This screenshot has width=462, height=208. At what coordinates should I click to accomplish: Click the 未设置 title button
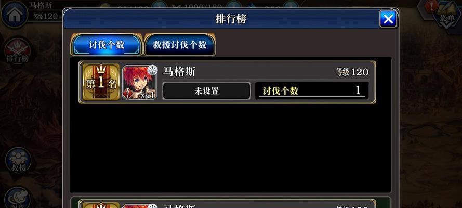click(206, 91)
